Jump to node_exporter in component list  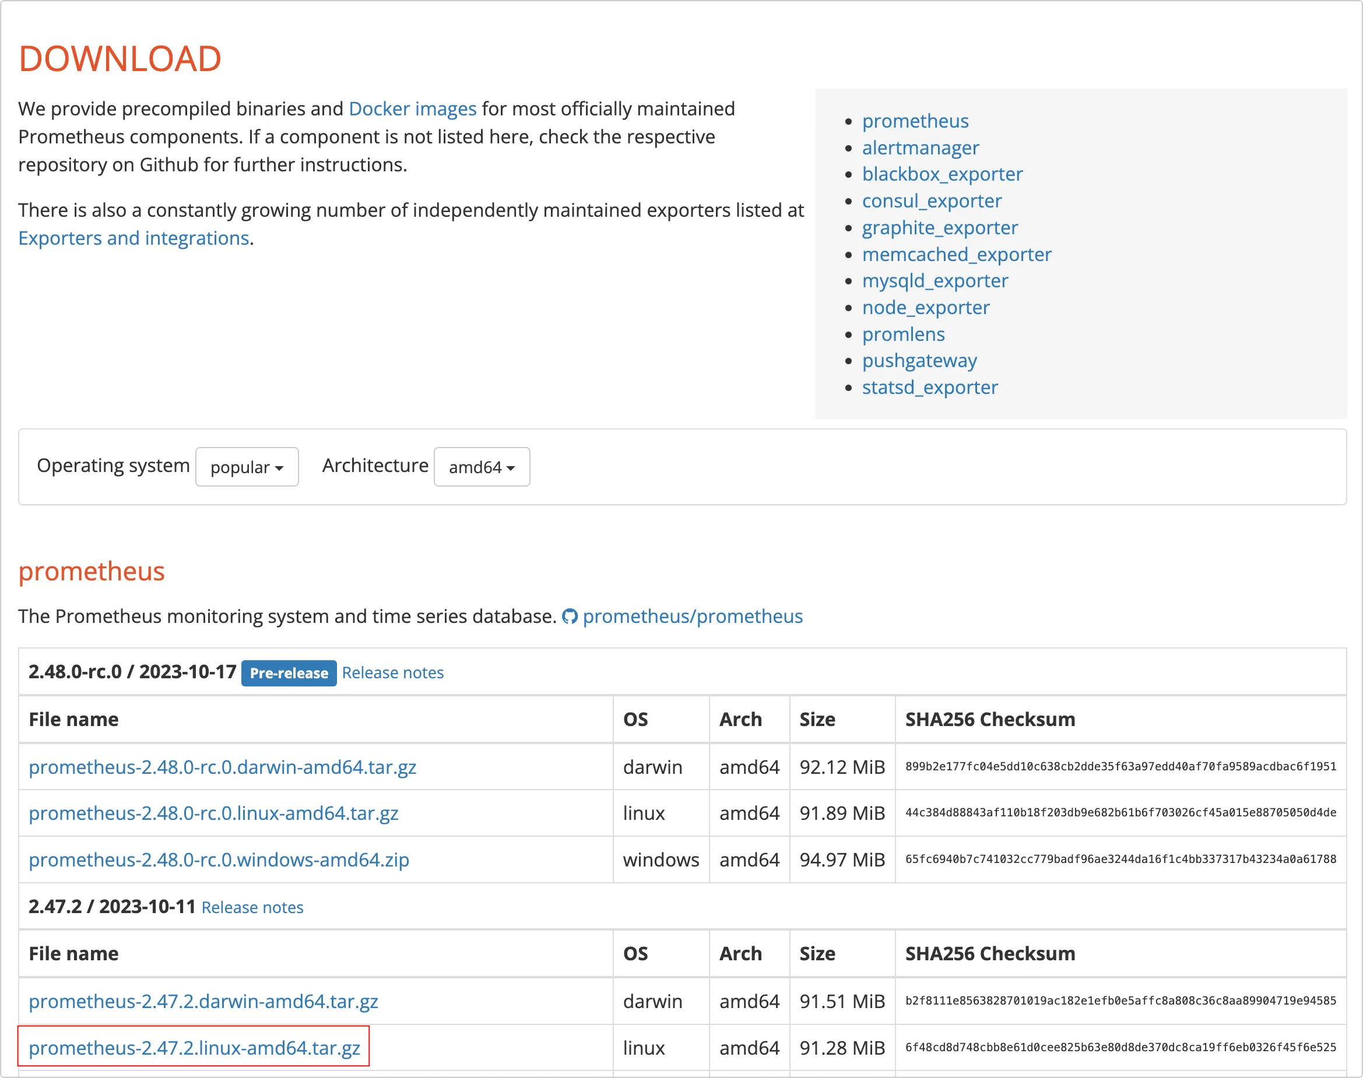pos(926,307)
